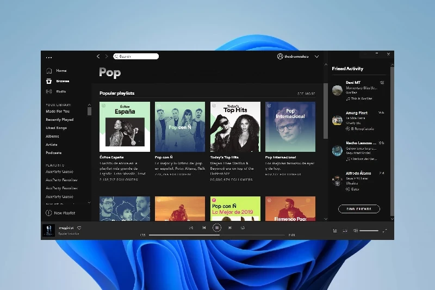Click main content scroll-up arrow
The image size is (435, 290).
[326, 64]
